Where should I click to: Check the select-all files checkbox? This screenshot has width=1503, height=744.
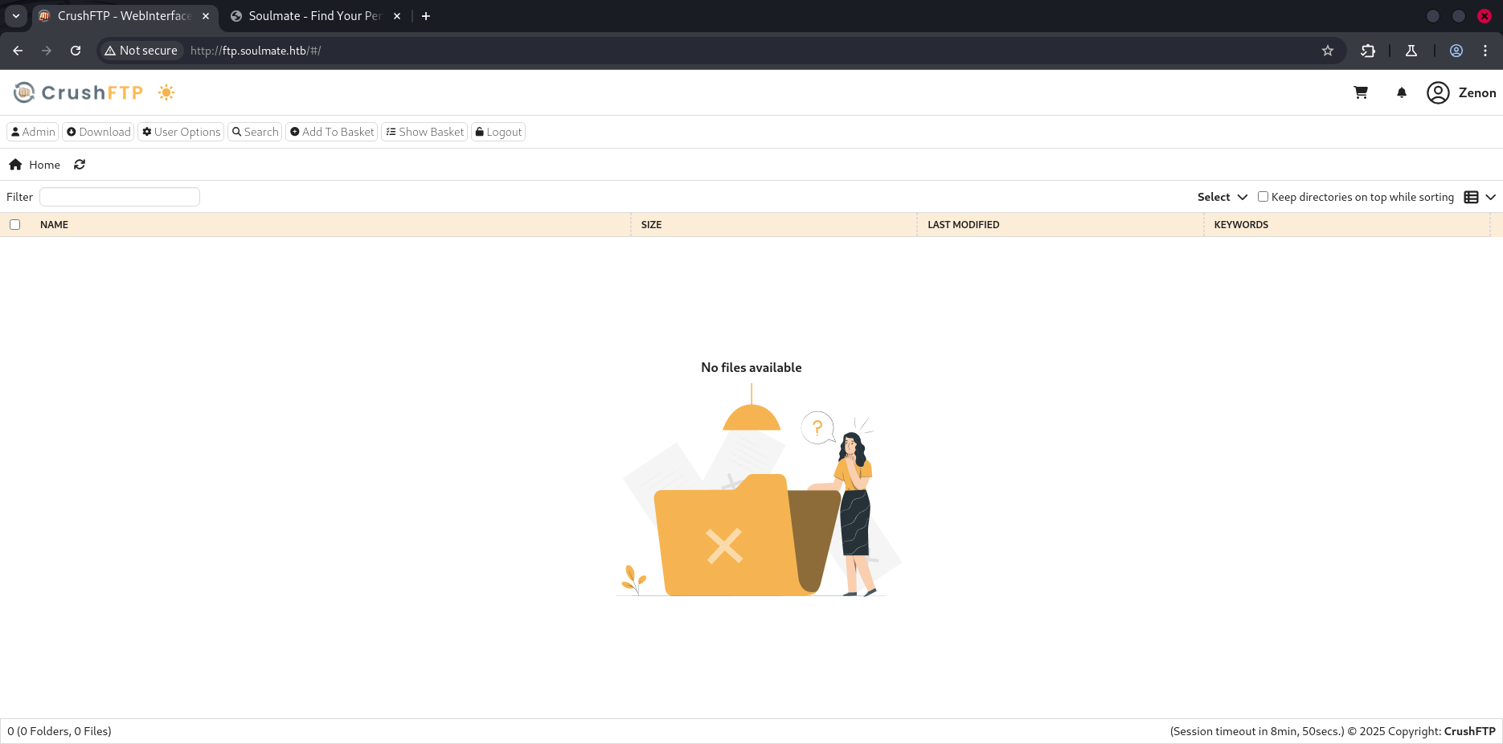[14, 224]
